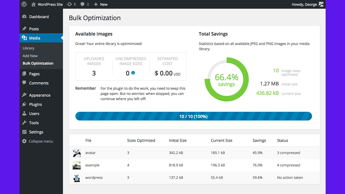Click the 818.9 kB initial size cell
This screenshot has width=345, height=194.
coord(176,165)
